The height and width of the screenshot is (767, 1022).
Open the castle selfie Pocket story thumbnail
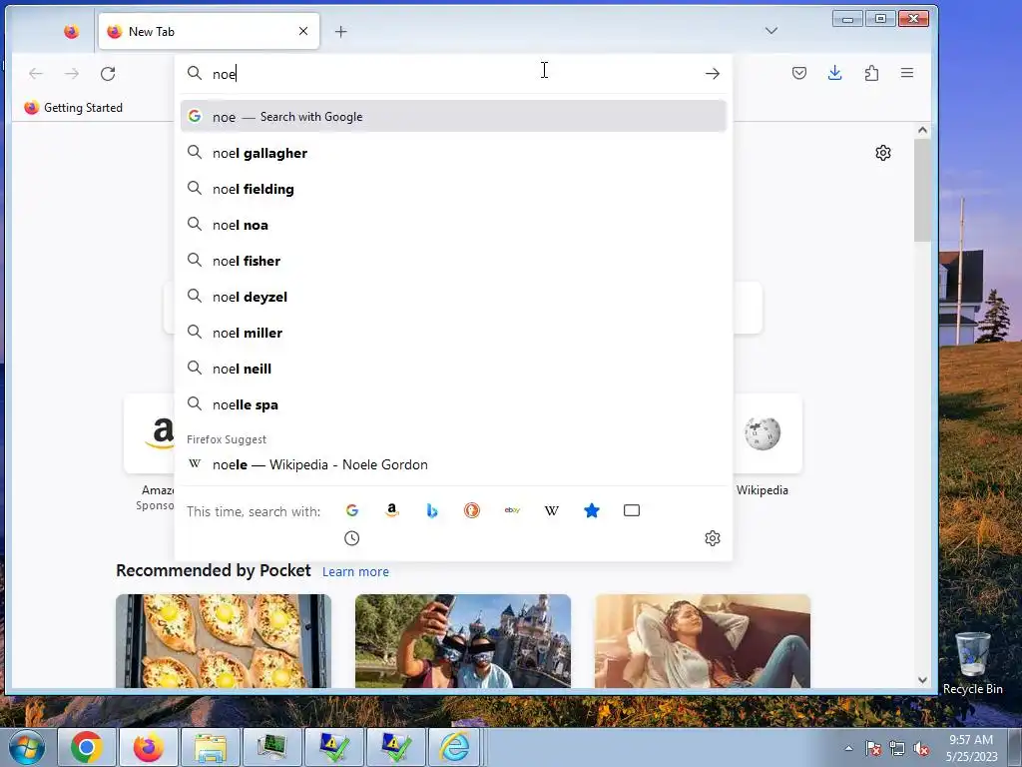coord(463,640)
